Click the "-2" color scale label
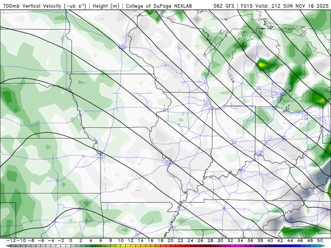The width and height of the screenshot is (331, 248). coord(61,241)
